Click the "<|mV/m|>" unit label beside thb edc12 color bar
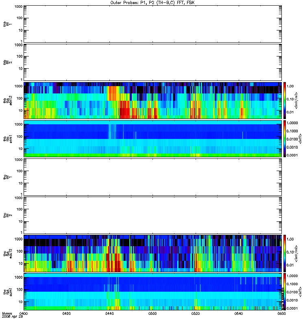The image size is (305, 325). (296, 100)
